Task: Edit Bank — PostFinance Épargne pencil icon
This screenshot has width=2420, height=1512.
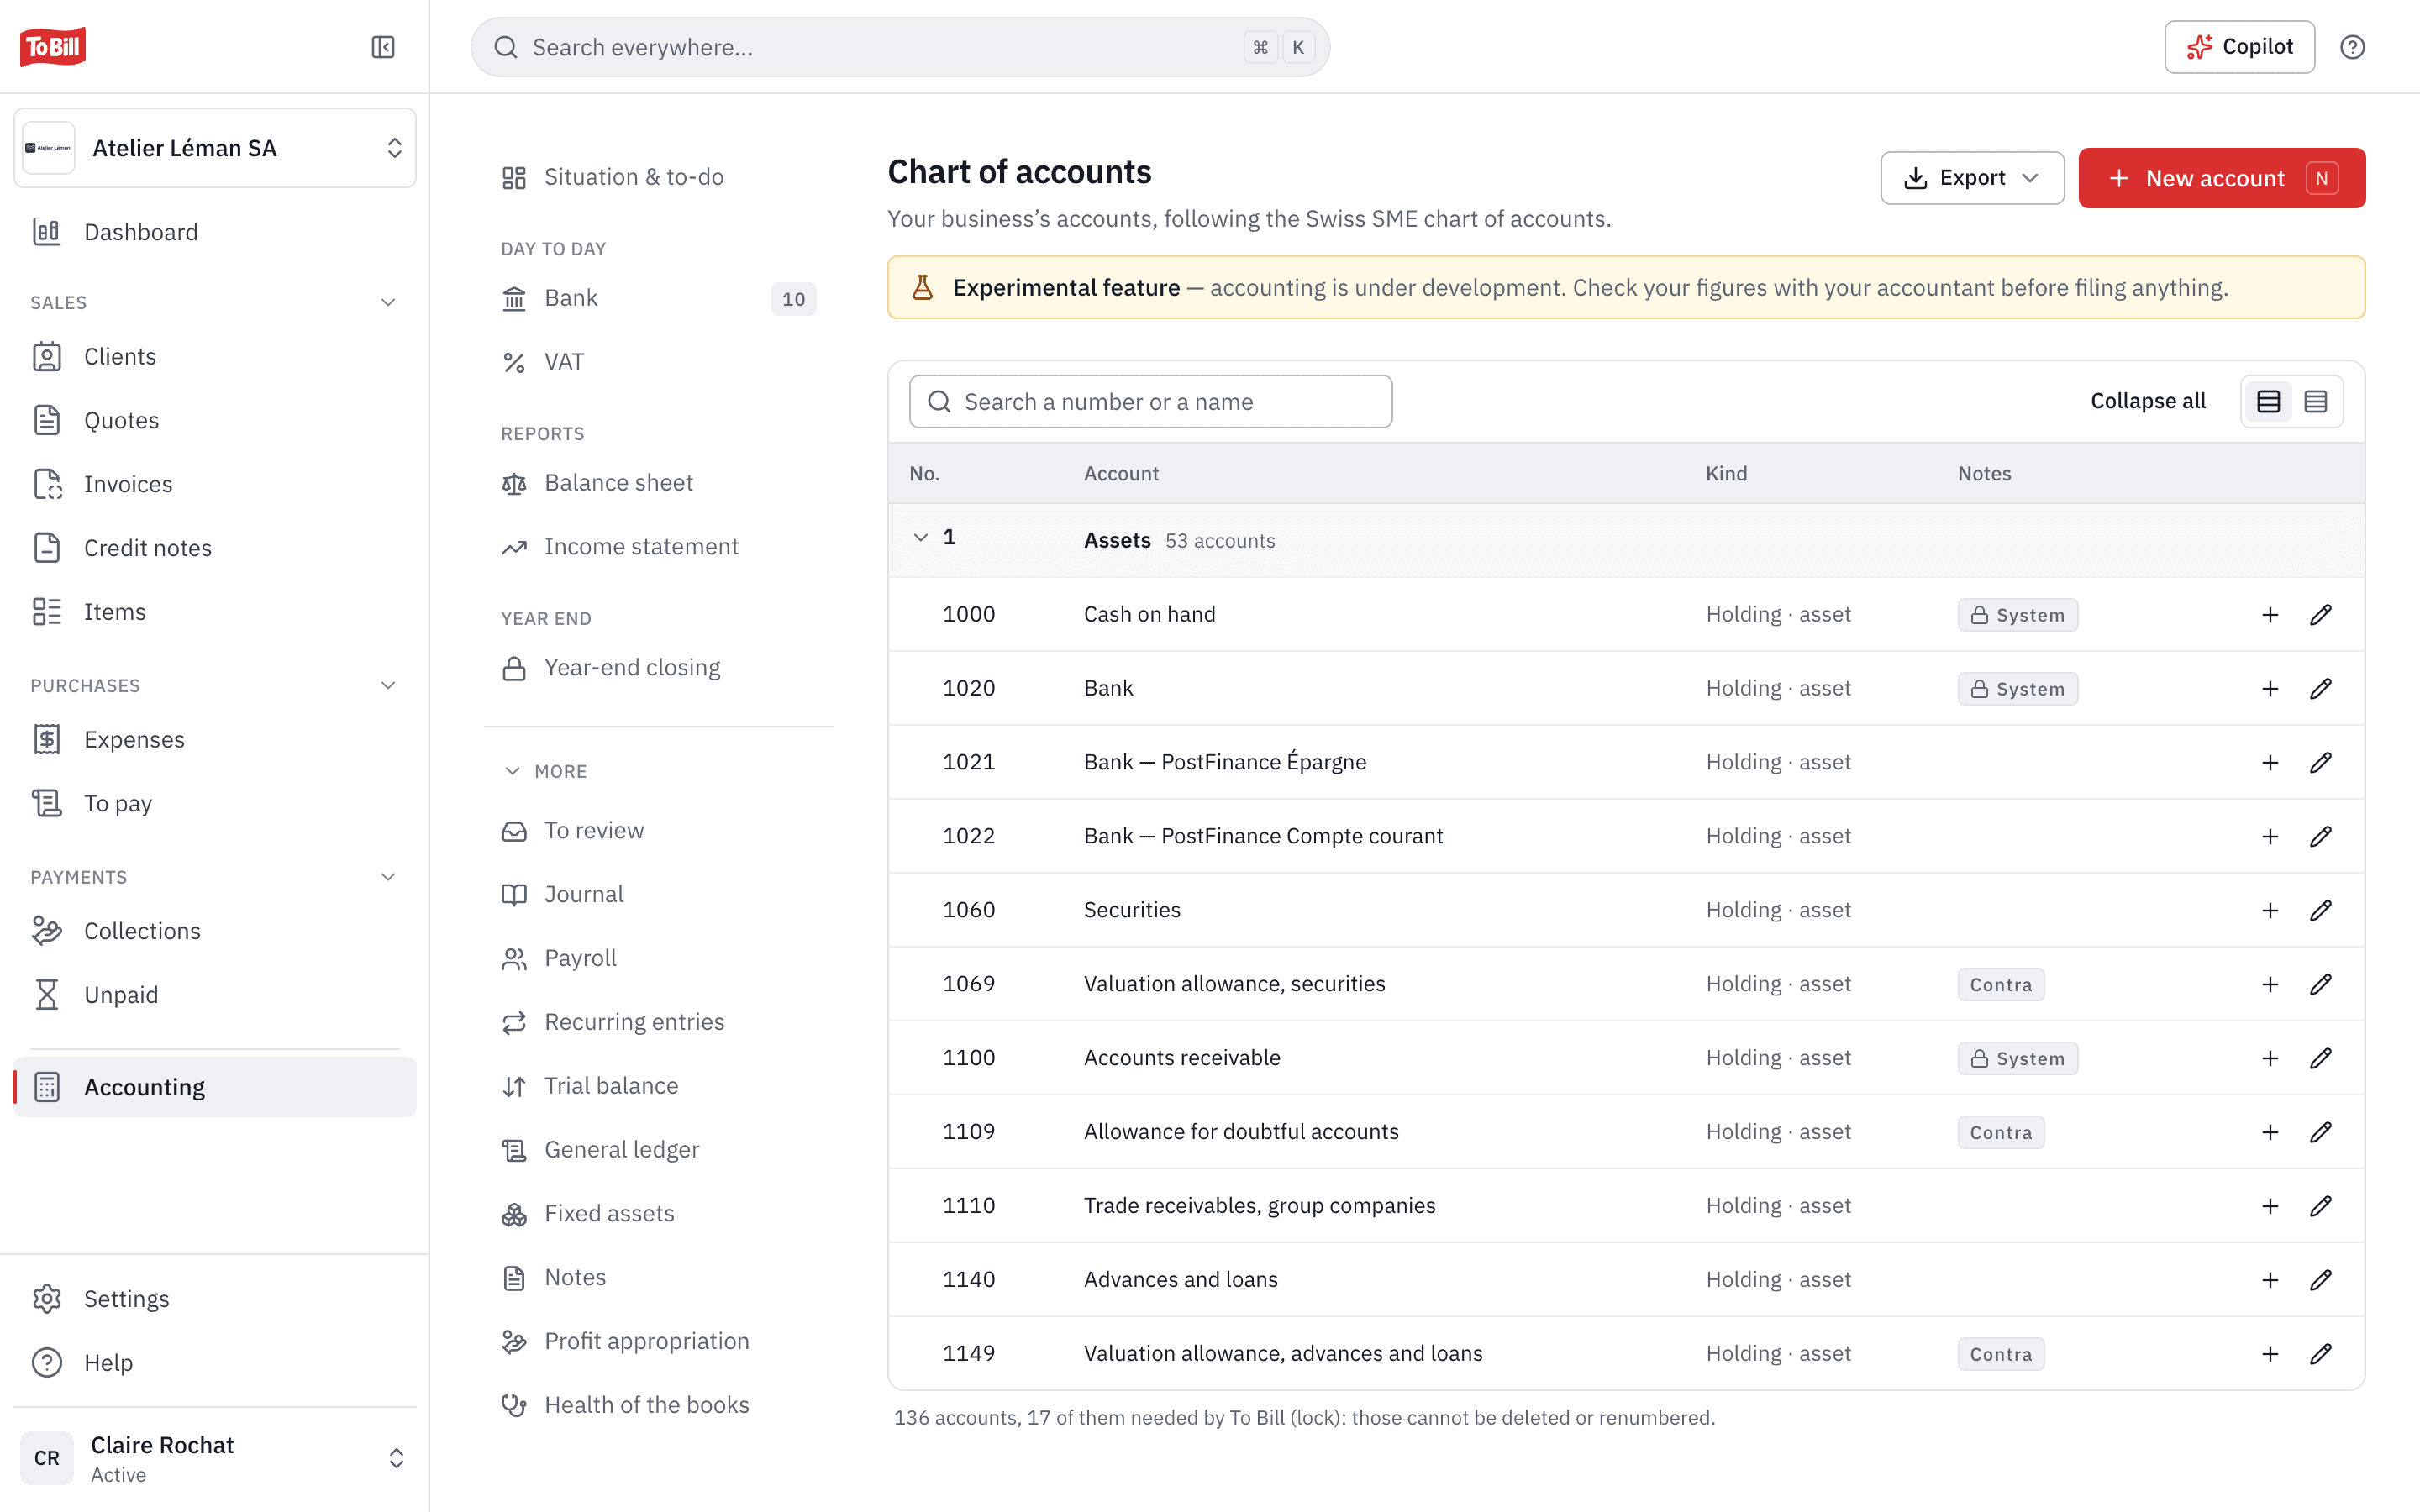Action: coord(2321,762)
